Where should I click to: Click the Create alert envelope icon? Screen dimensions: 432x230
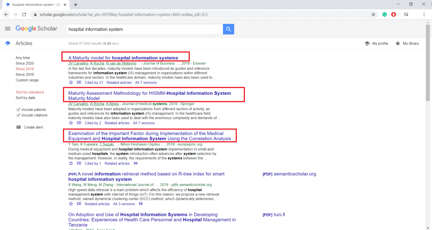(x=19, y=127)
